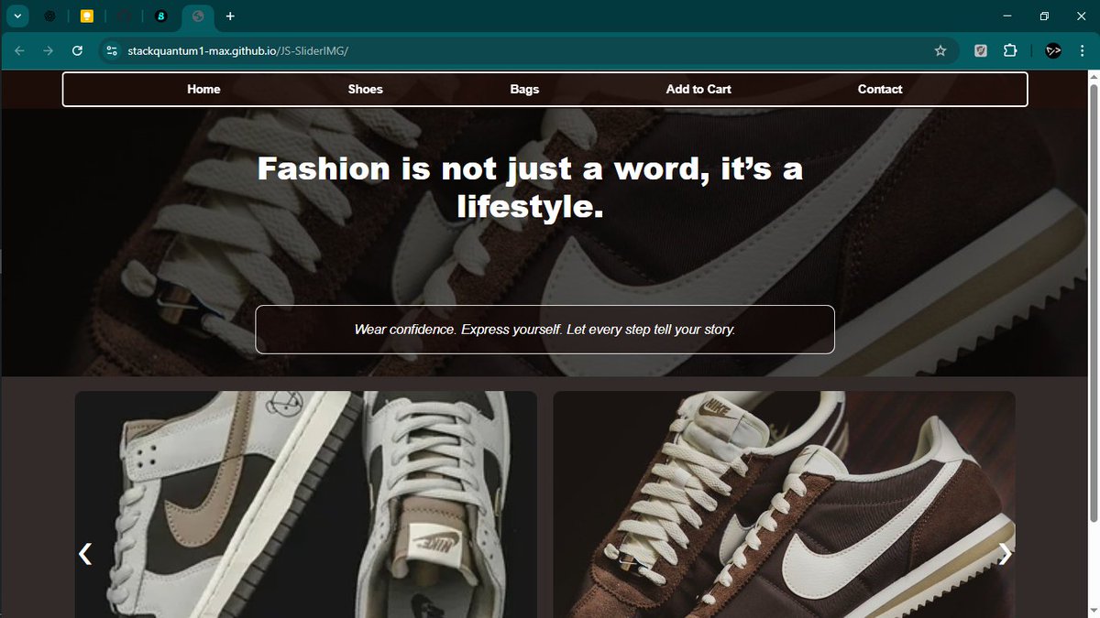Click the 'Wear confidence. Express yourself.' tagline box
Viewport: 1100px width, 618px height.
[544, 329]
